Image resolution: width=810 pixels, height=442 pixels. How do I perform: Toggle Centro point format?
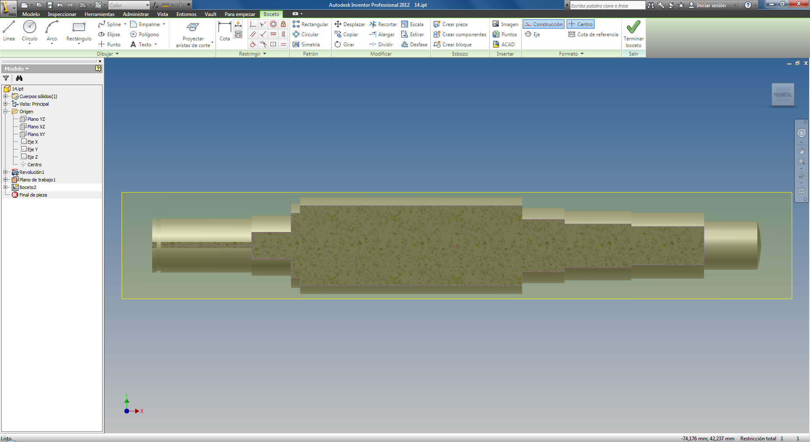click(x=580, y=24)
